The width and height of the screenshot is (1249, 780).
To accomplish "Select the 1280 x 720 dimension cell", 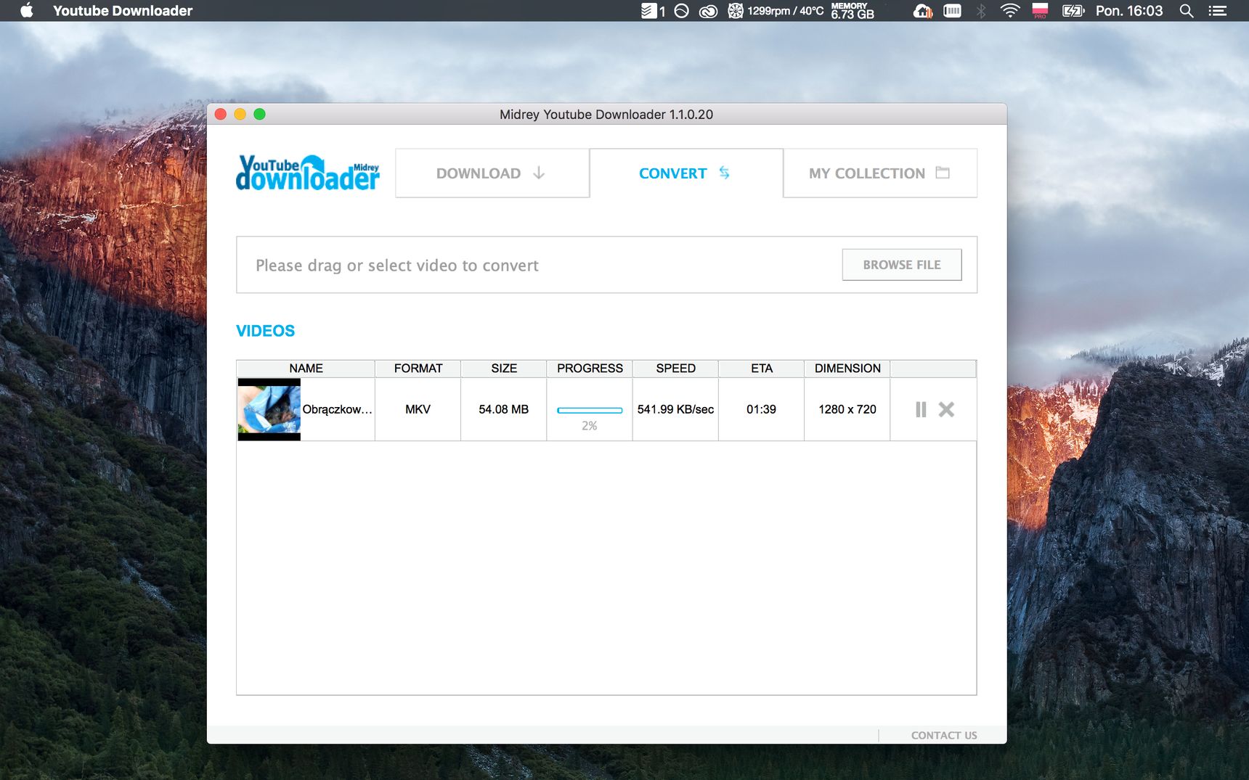I will point(847,409).
